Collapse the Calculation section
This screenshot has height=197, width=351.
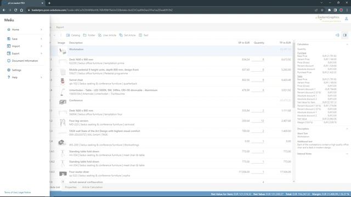347,44
